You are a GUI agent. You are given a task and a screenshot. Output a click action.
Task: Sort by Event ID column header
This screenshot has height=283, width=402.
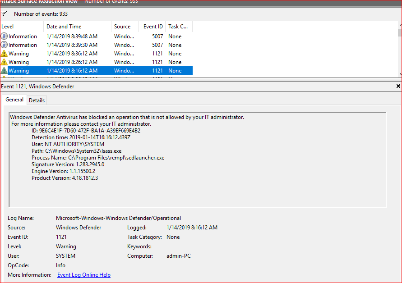point(152,27)
